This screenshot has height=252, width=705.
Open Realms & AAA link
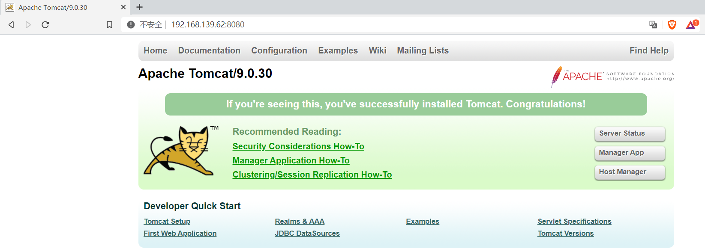[x=300, y=221]
